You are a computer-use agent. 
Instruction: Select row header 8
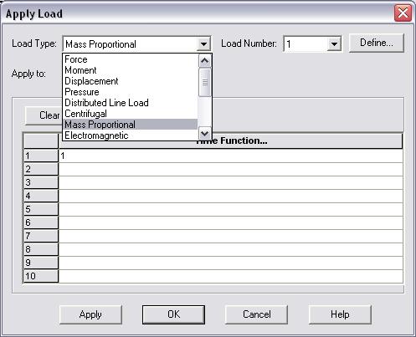[41, 249]
